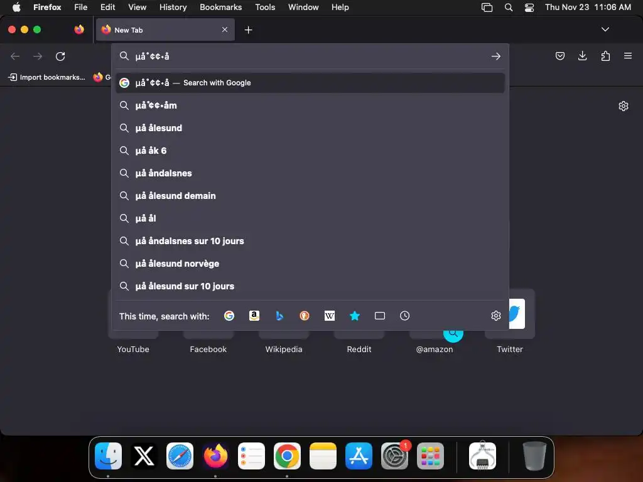The image size is (643, 482).
Task: Click the address bar text field
Action: 310,56
